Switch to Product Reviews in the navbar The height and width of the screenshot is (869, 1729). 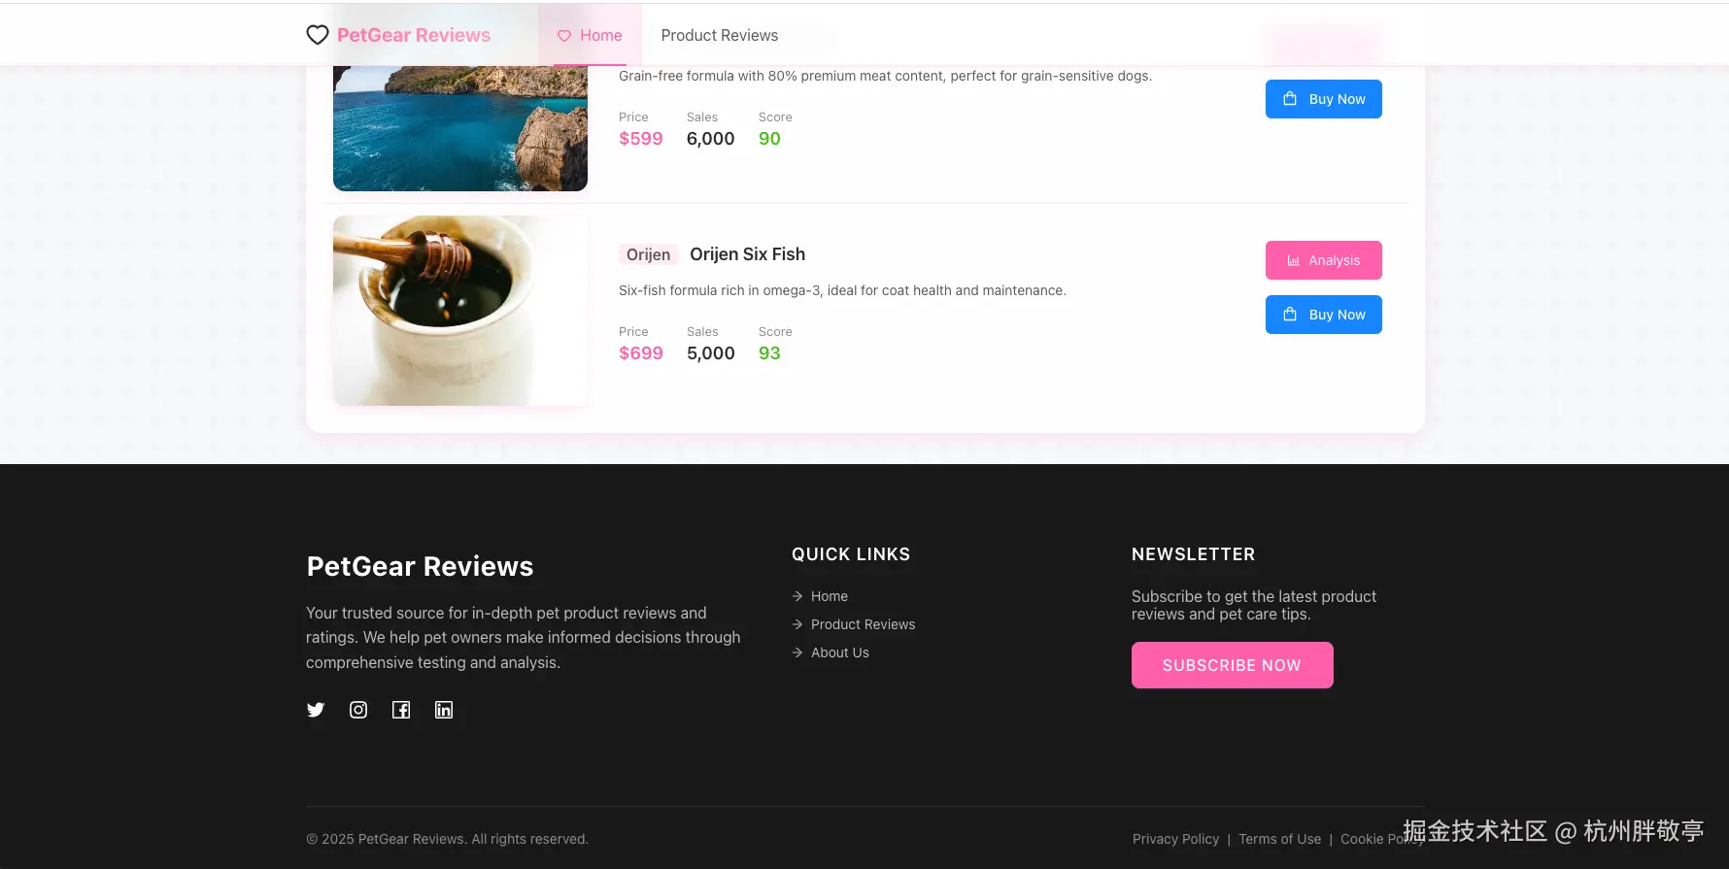click(x=720, y=35)
